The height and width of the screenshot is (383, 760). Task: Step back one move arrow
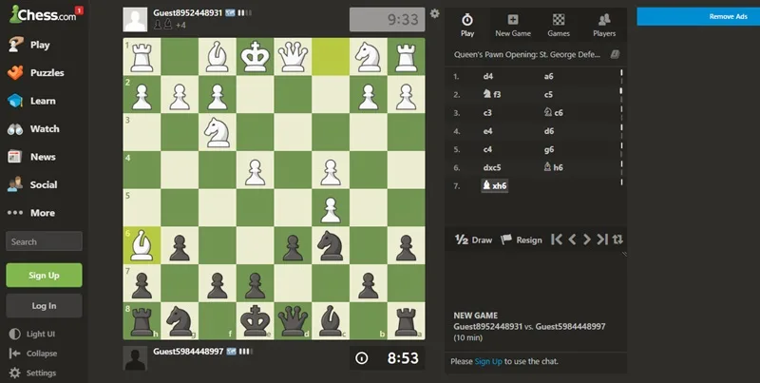573,239
